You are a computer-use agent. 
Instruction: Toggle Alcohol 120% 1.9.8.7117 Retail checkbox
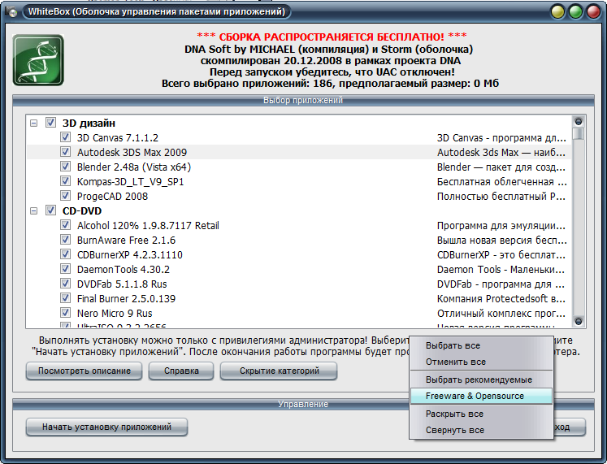[x=66, y=225]
